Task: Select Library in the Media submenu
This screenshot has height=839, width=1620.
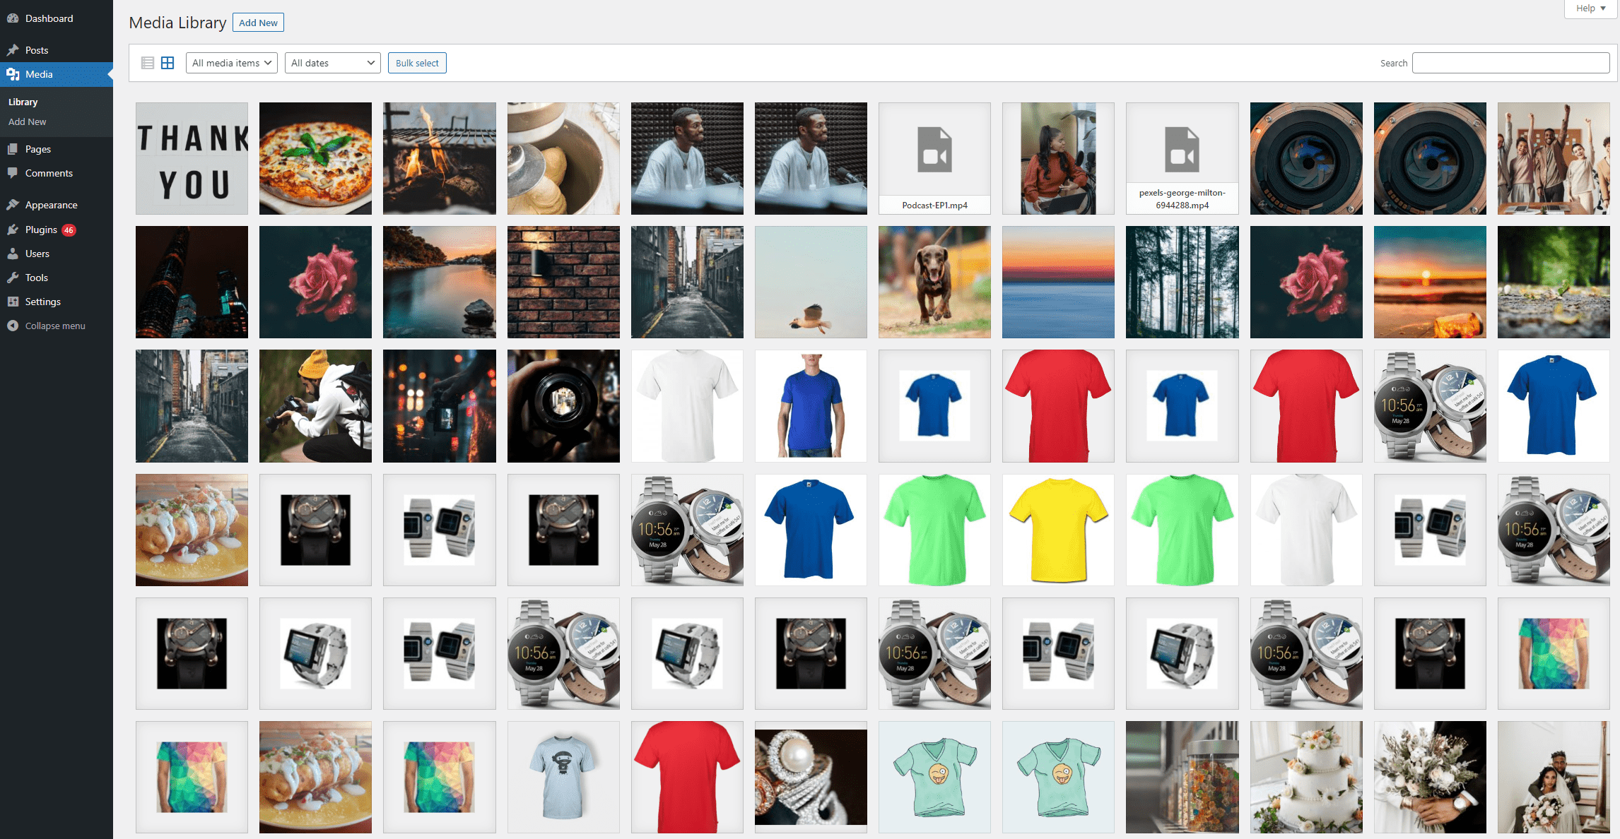Action: click(x=23, y=102)
